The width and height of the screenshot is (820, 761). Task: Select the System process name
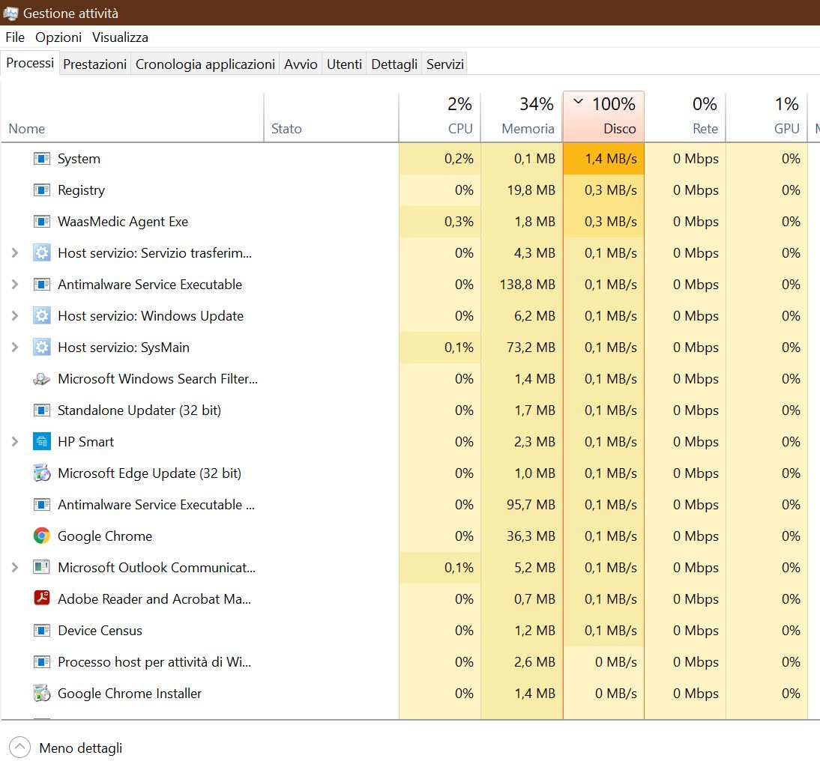79,159
